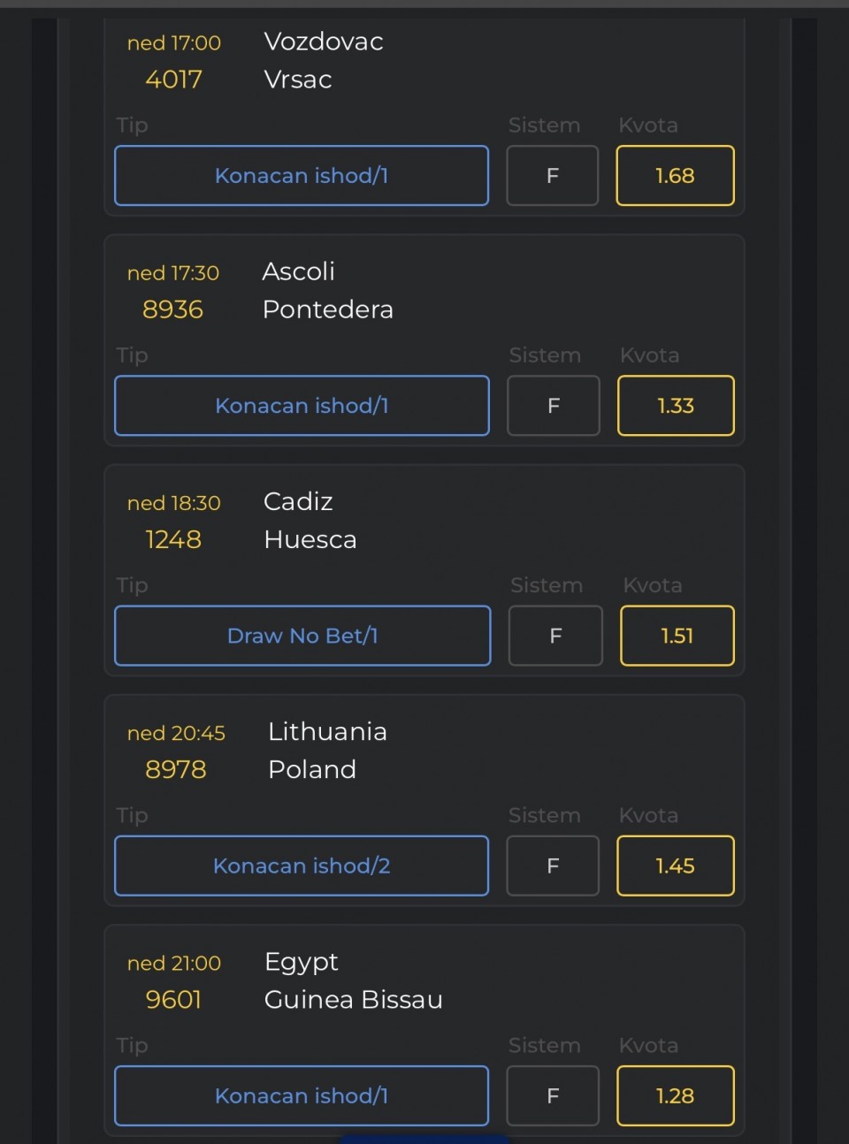The height and width of the screenshot is (1144, 849).
Task: Click the Konacan ishod/1 tip for Egypt match
Action: [x=302, y=1095]
